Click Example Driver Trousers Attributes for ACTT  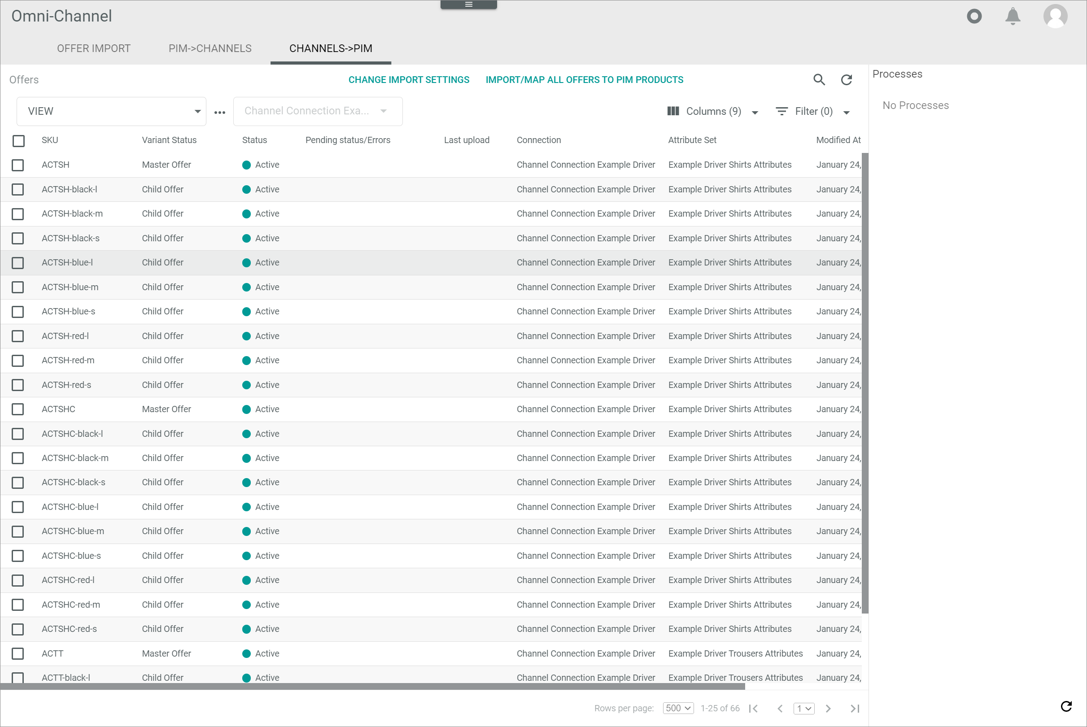coord(735,654)
